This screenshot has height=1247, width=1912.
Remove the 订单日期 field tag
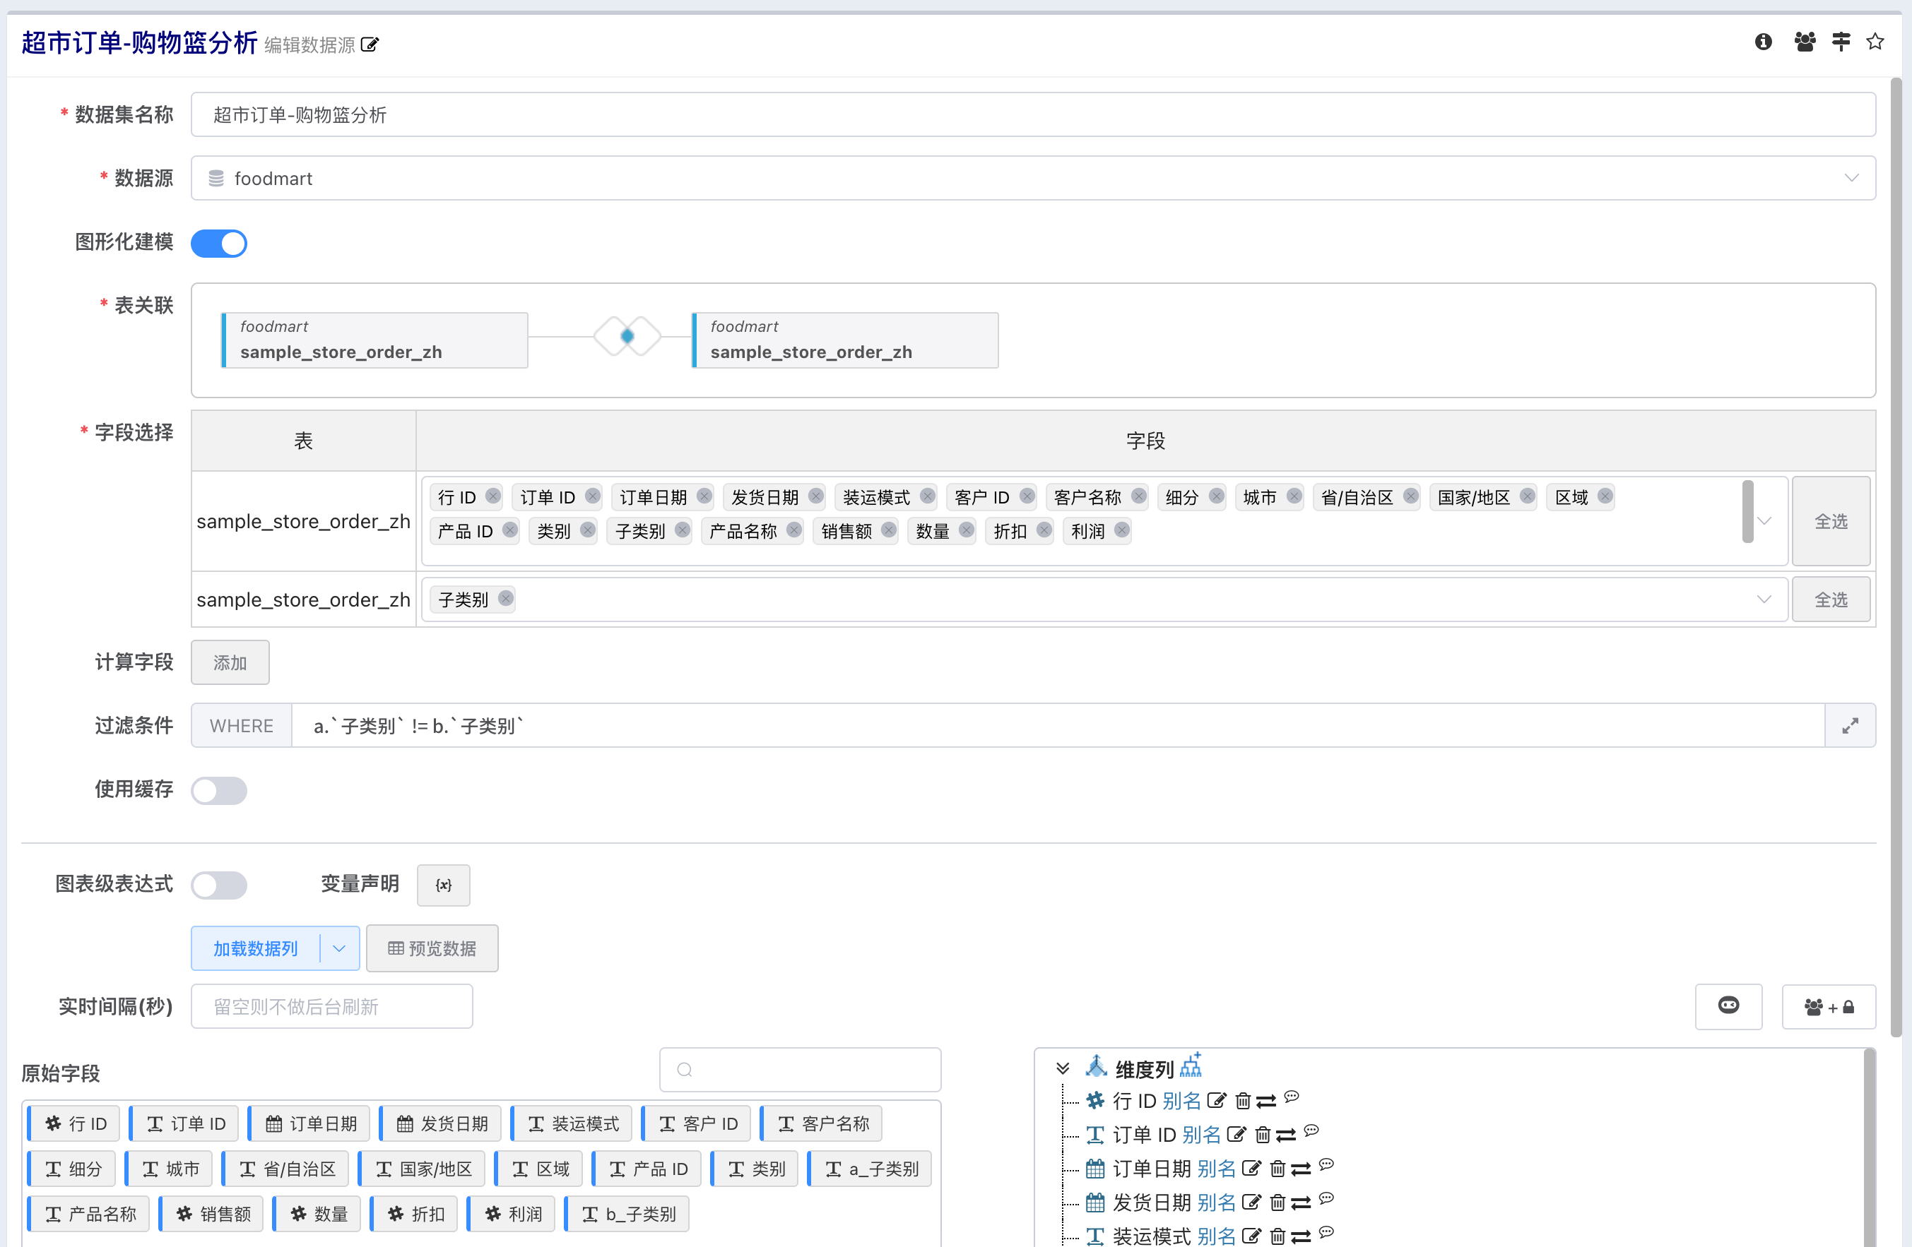click(x=704, y=496)
